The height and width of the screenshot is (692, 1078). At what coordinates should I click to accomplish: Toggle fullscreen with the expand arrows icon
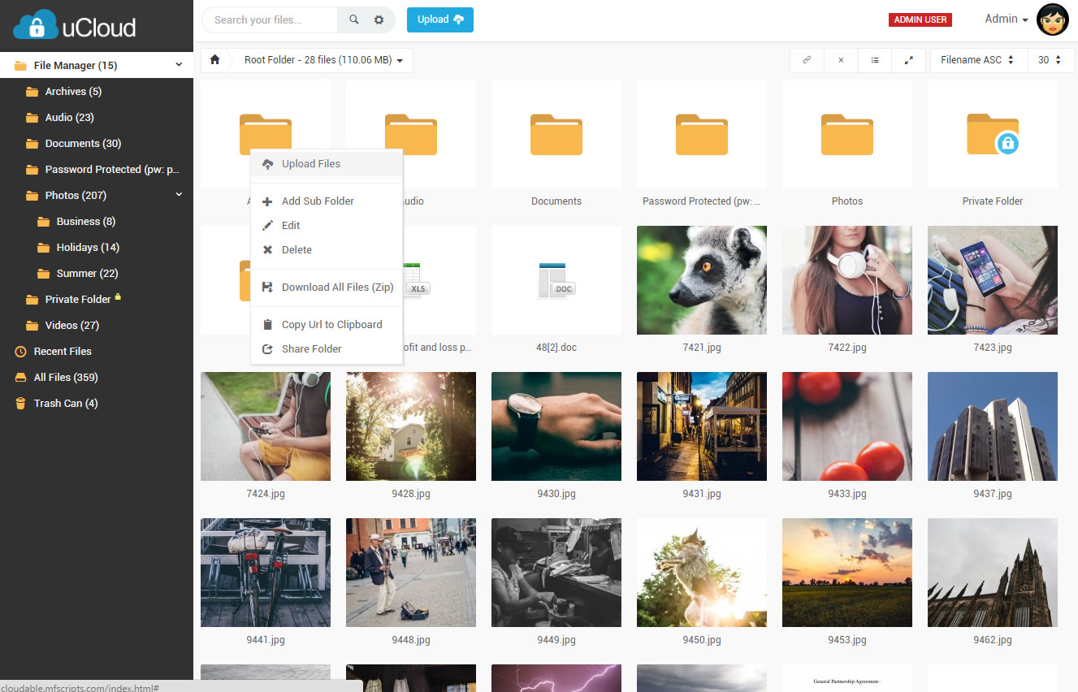click(x=909, y=60)
